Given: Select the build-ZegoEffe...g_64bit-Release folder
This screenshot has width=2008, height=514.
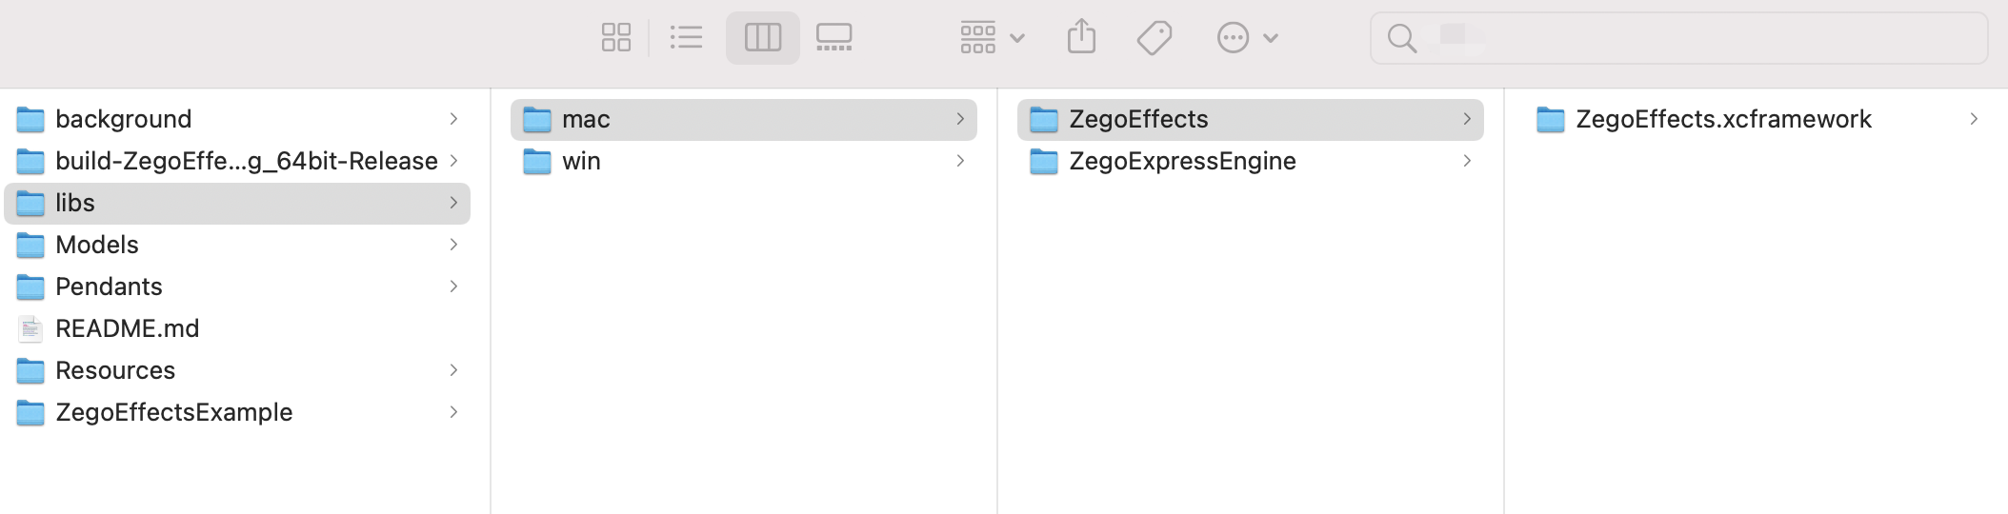Looking at the screenshot, I should pos(237,161).
